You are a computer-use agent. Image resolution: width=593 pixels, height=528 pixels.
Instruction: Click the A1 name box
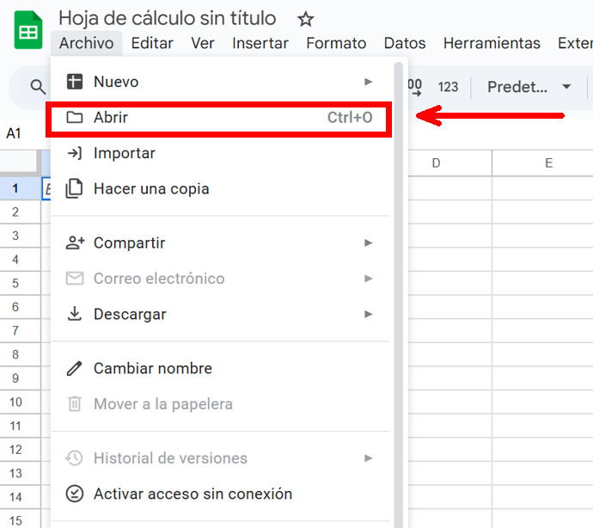[15, 133]
